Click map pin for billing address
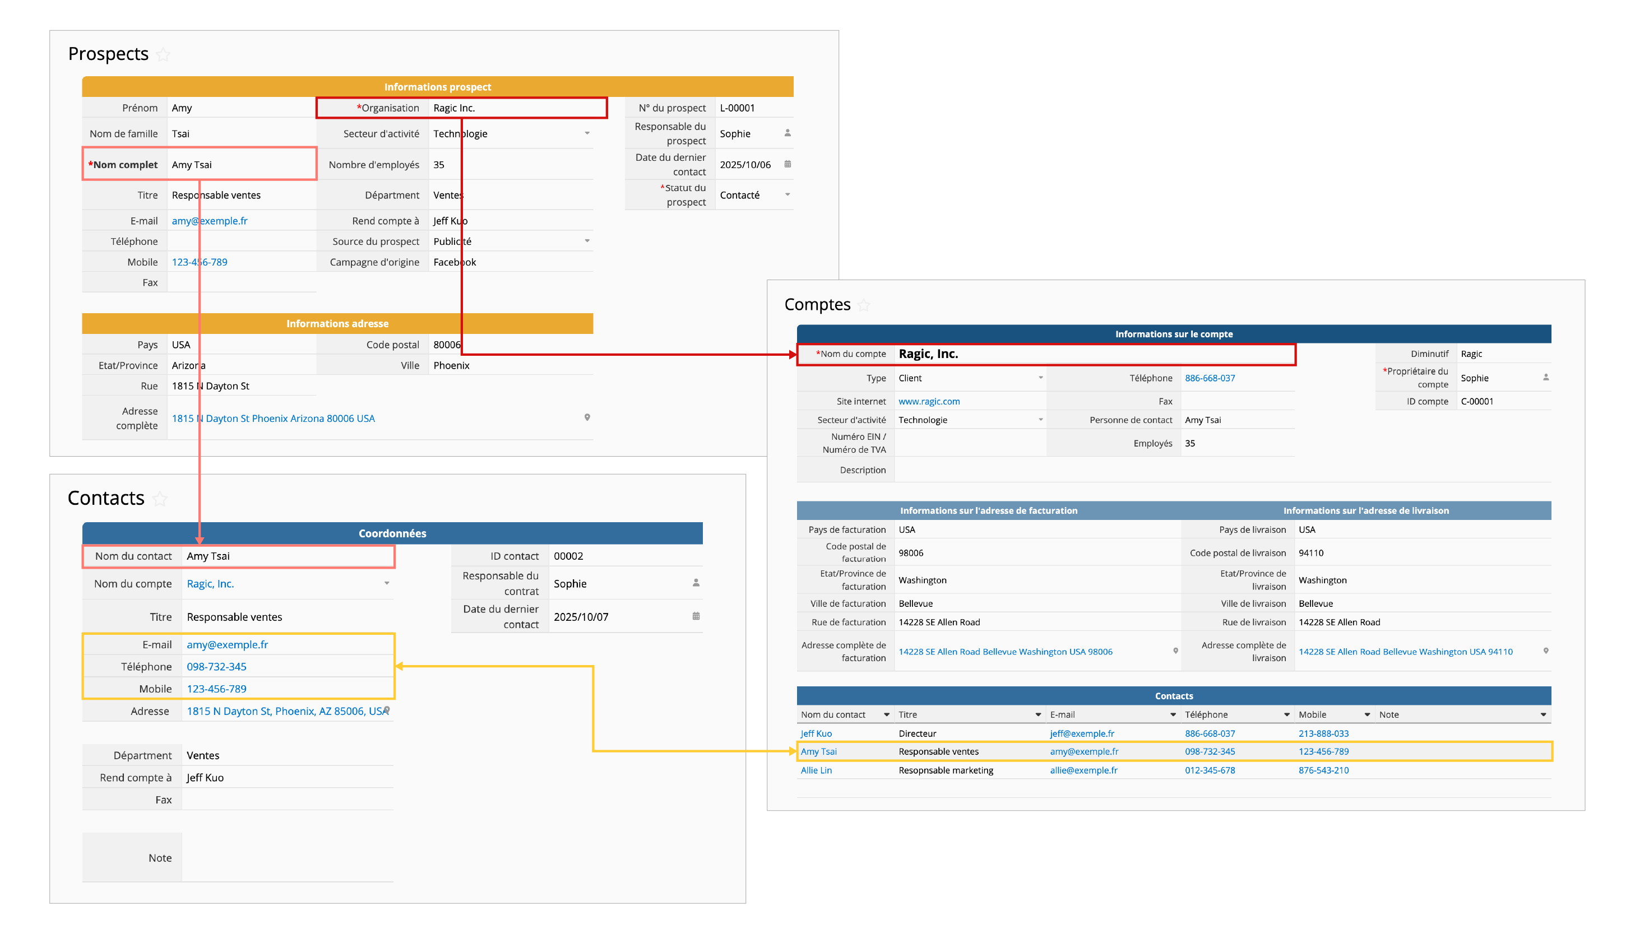 coord(1175,651)
